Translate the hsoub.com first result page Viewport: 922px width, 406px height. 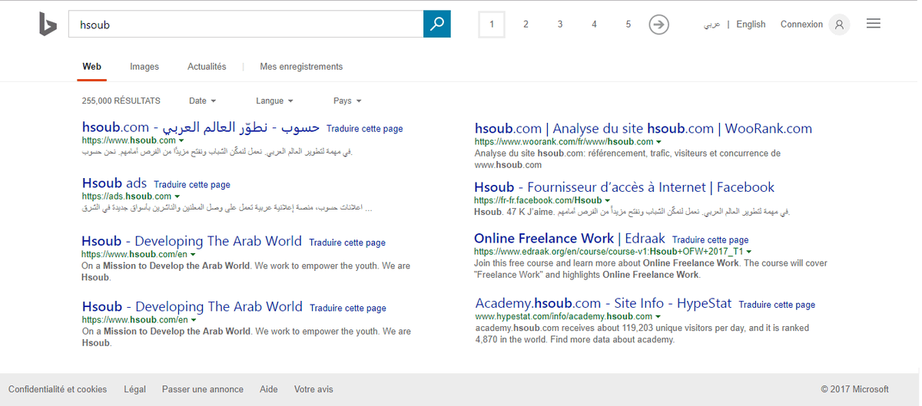tap(364, 129)
